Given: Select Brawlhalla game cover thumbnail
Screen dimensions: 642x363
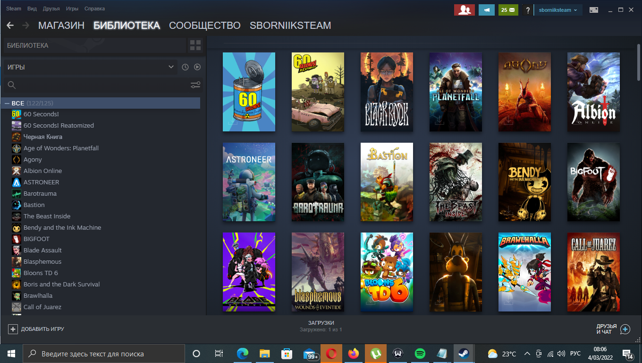Looking at the screenshot, I should (x=524, y=272).
